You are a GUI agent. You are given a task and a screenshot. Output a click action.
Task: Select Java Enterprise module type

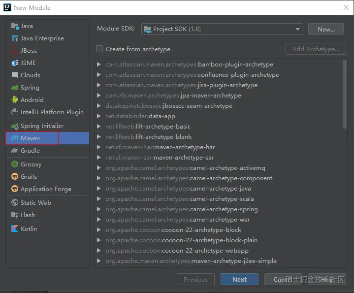click(x=47, y=38)
